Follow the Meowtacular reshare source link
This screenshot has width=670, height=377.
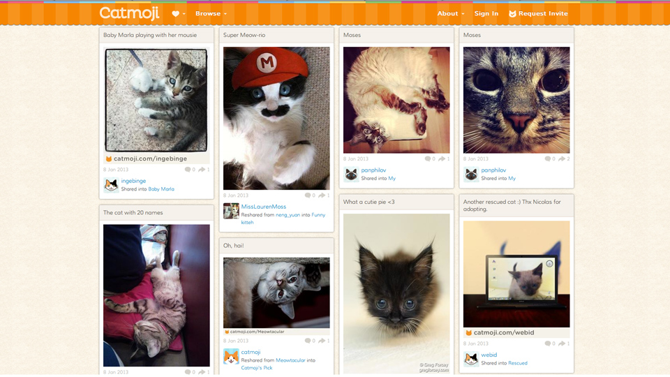click(290, 360)
